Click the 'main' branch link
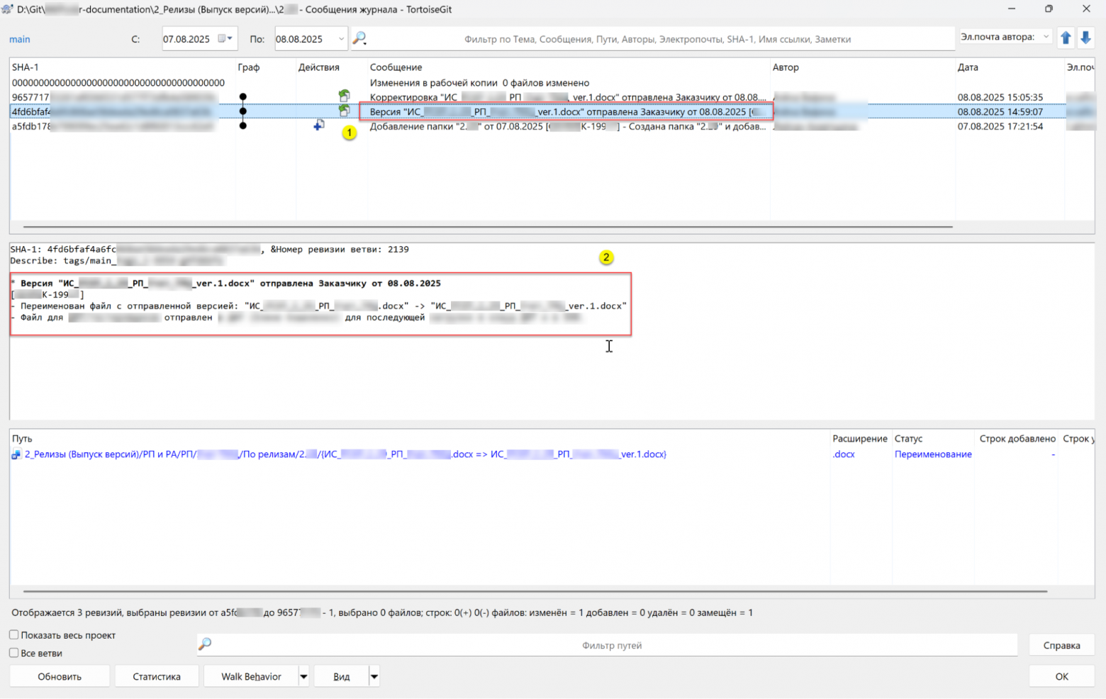This screenshot has height=699, width=1106. click(20, 39)
